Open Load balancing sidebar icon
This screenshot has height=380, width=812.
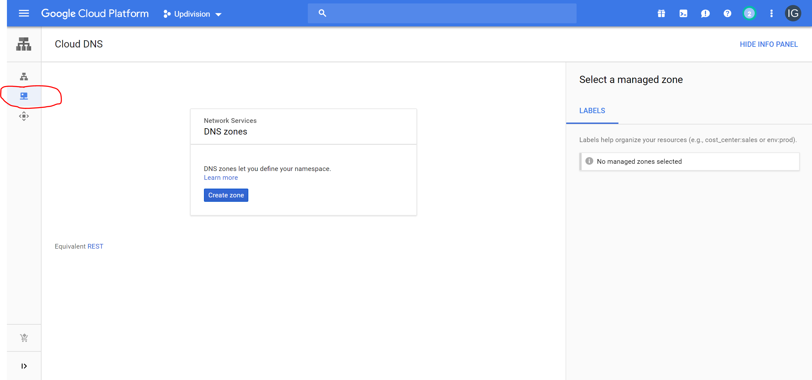pyautogui.click(x=24, y=76)
